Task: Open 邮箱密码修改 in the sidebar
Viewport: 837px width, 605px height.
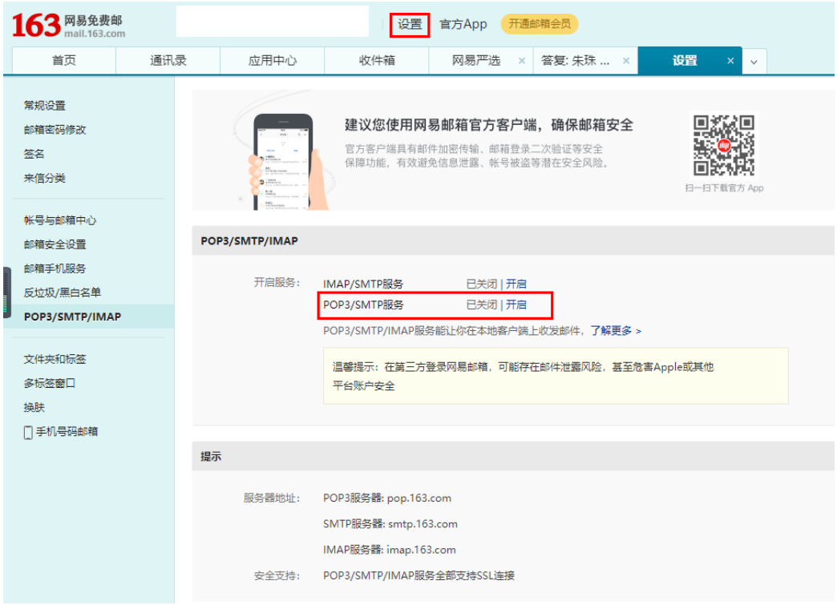Action: tap(55, 130)
